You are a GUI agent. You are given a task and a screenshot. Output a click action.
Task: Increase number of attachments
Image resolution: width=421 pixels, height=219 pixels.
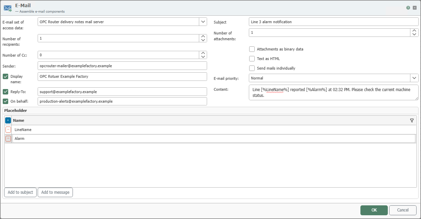click(414, 31)
